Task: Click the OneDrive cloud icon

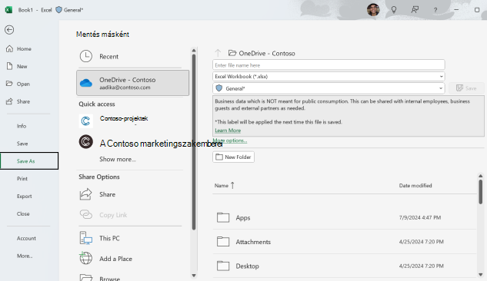Action: click(85, 83)
